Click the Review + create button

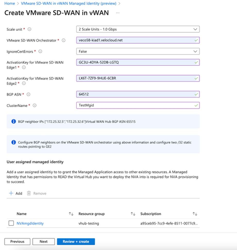pyautogui.click(x=76, y=242)
